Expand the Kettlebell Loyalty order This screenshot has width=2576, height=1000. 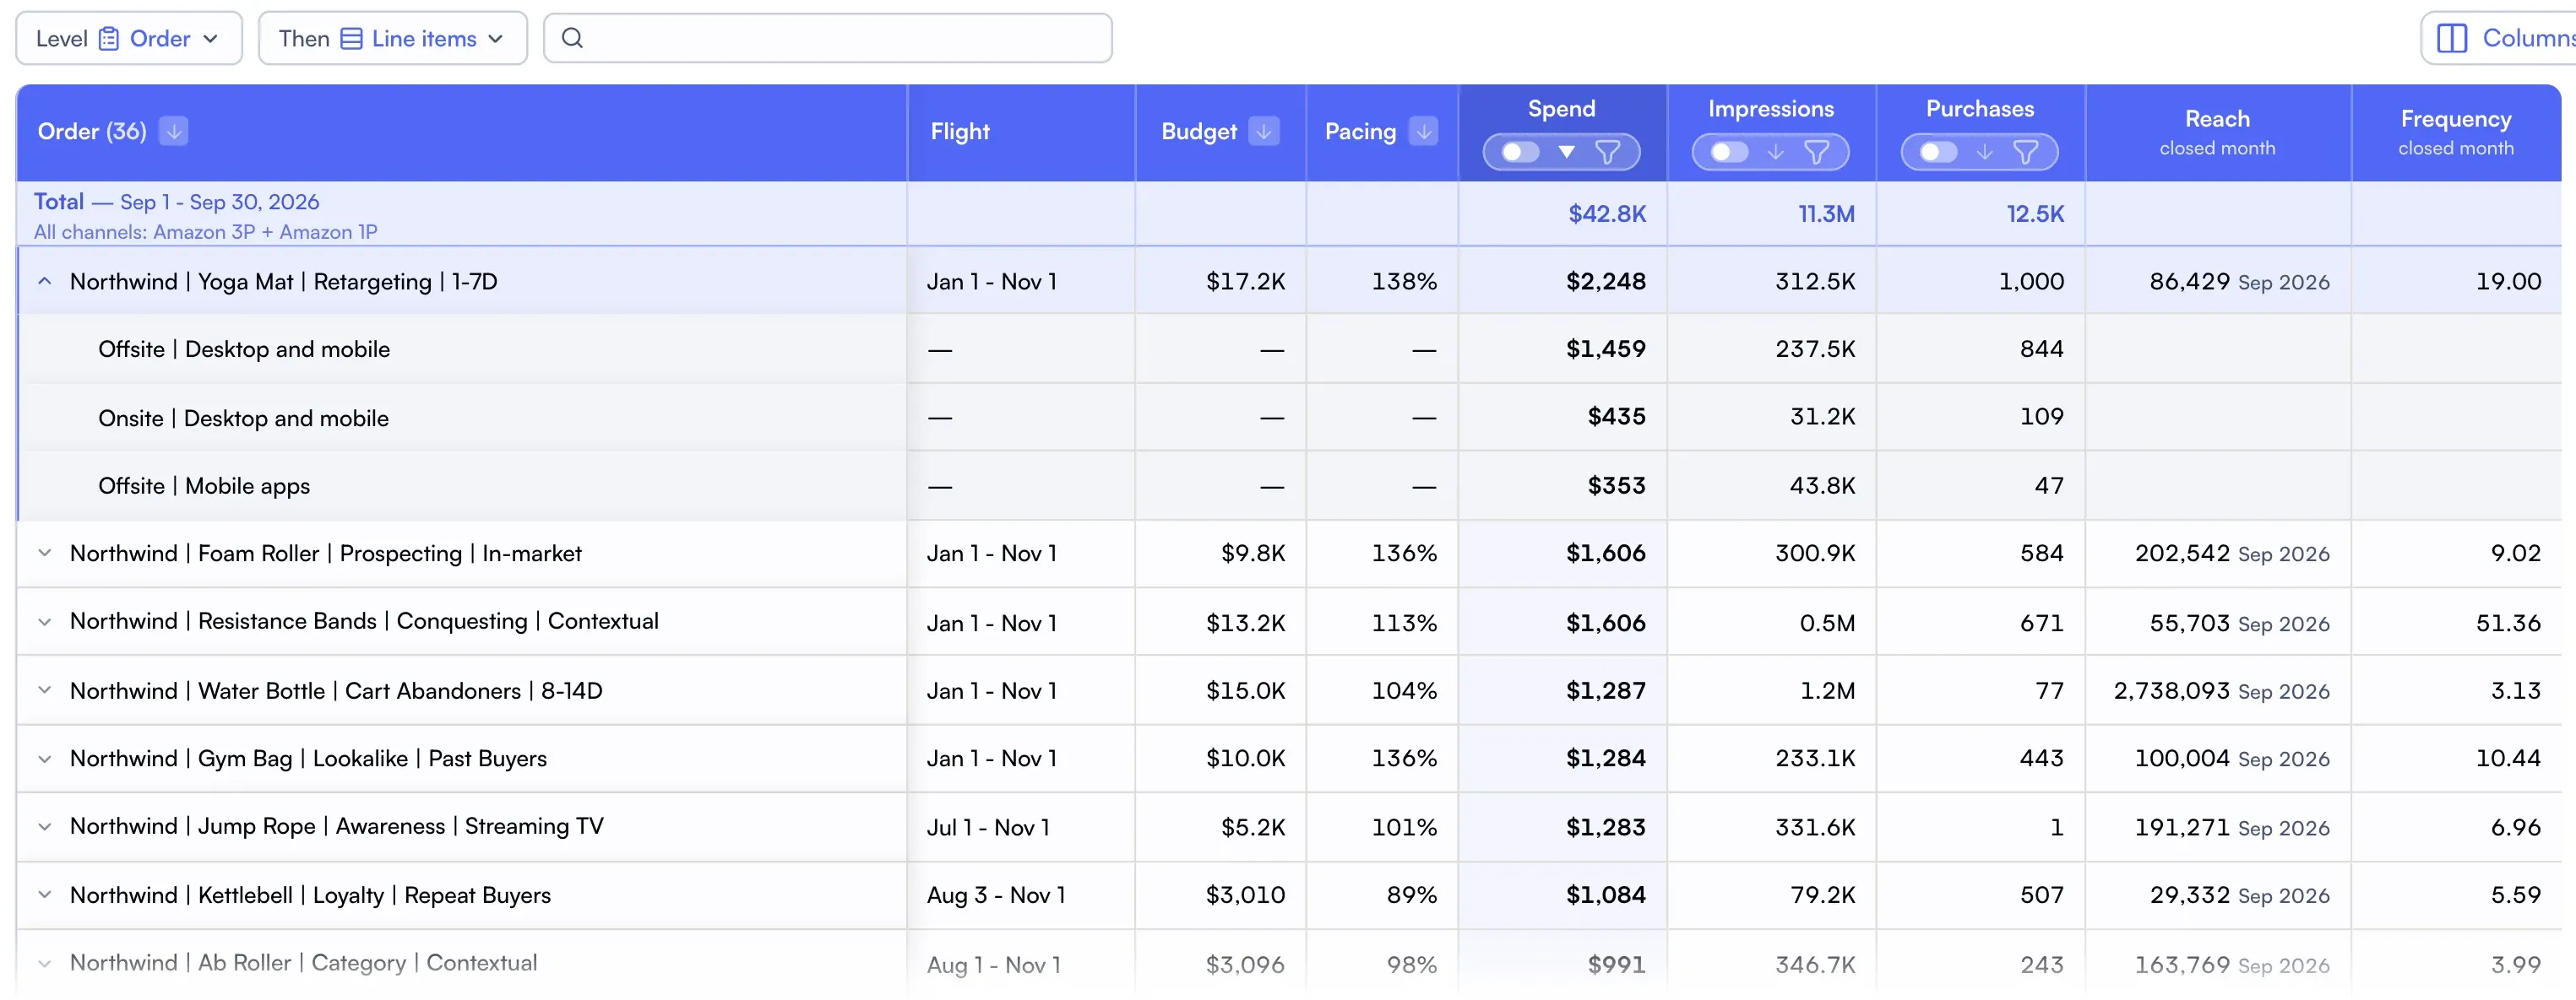pos(44,895)
